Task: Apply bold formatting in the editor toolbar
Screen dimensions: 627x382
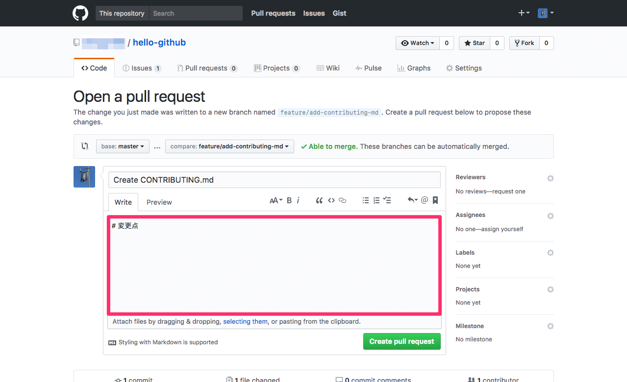Action: pyautogui.click(x=289, y=200)
